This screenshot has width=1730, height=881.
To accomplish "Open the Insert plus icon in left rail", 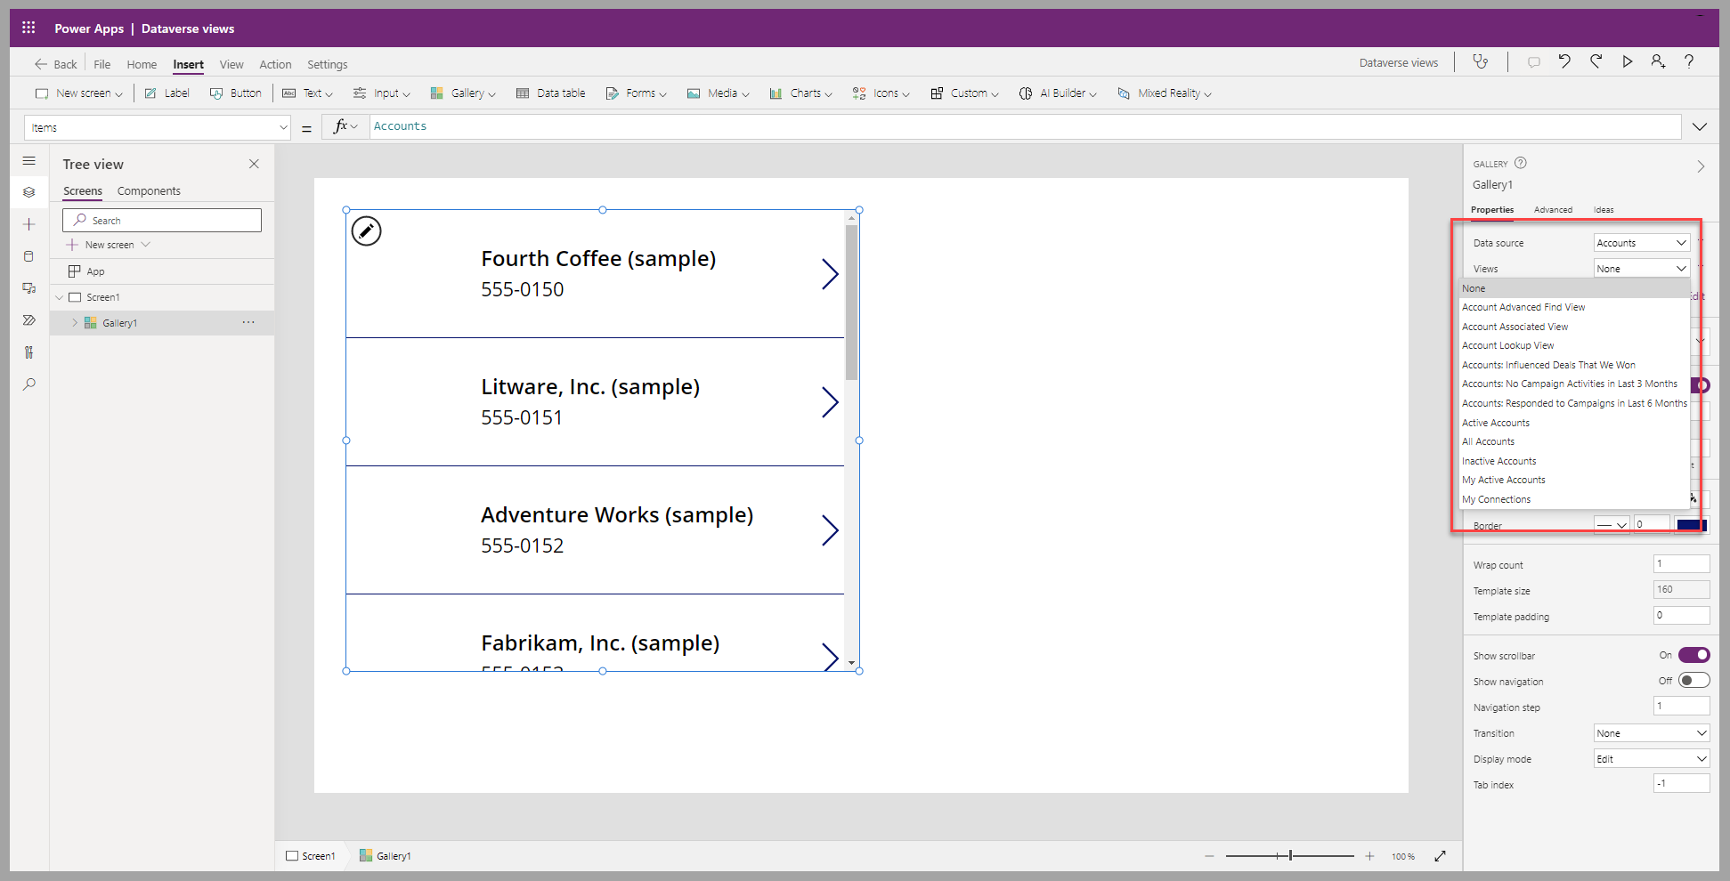I will point(29,224).
